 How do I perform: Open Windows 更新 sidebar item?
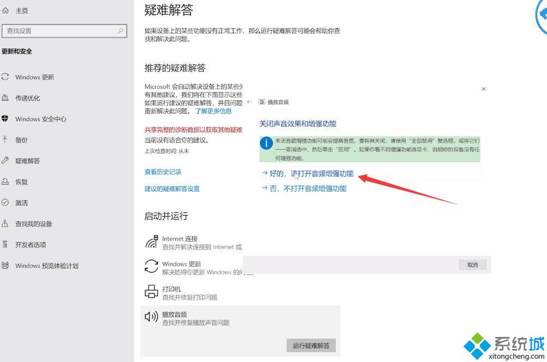pyautogui.click(x=34, y=77)
